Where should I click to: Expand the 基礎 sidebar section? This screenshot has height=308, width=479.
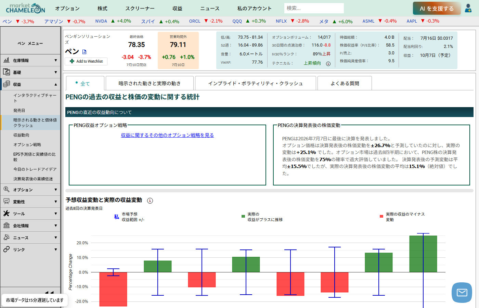point(56,72)
